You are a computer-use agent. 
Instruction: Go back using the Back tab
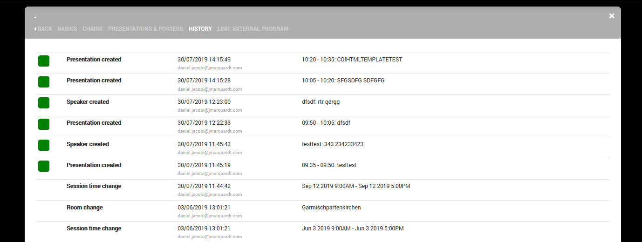(x=43, y=29)
